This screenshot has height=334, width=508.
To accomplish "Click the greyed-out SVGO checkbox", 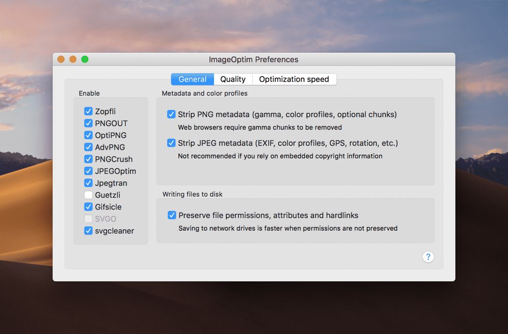I will pyautogui.click(x=88, y=219).
